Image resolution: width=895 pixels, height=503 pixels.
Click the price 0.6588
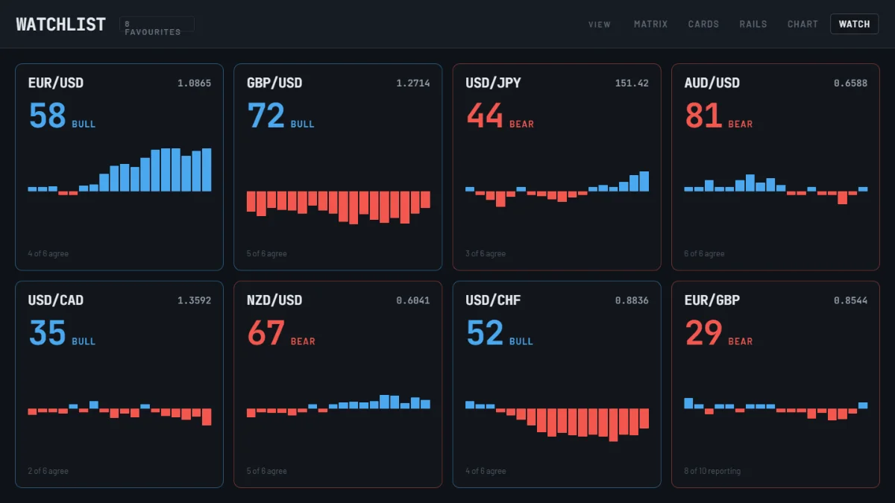[851, 83]
